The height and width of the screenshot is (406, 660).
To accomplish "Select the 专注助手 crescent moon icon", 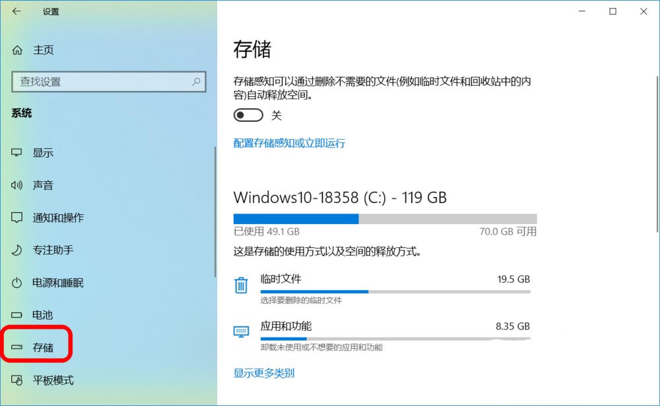I will point(16,250).
